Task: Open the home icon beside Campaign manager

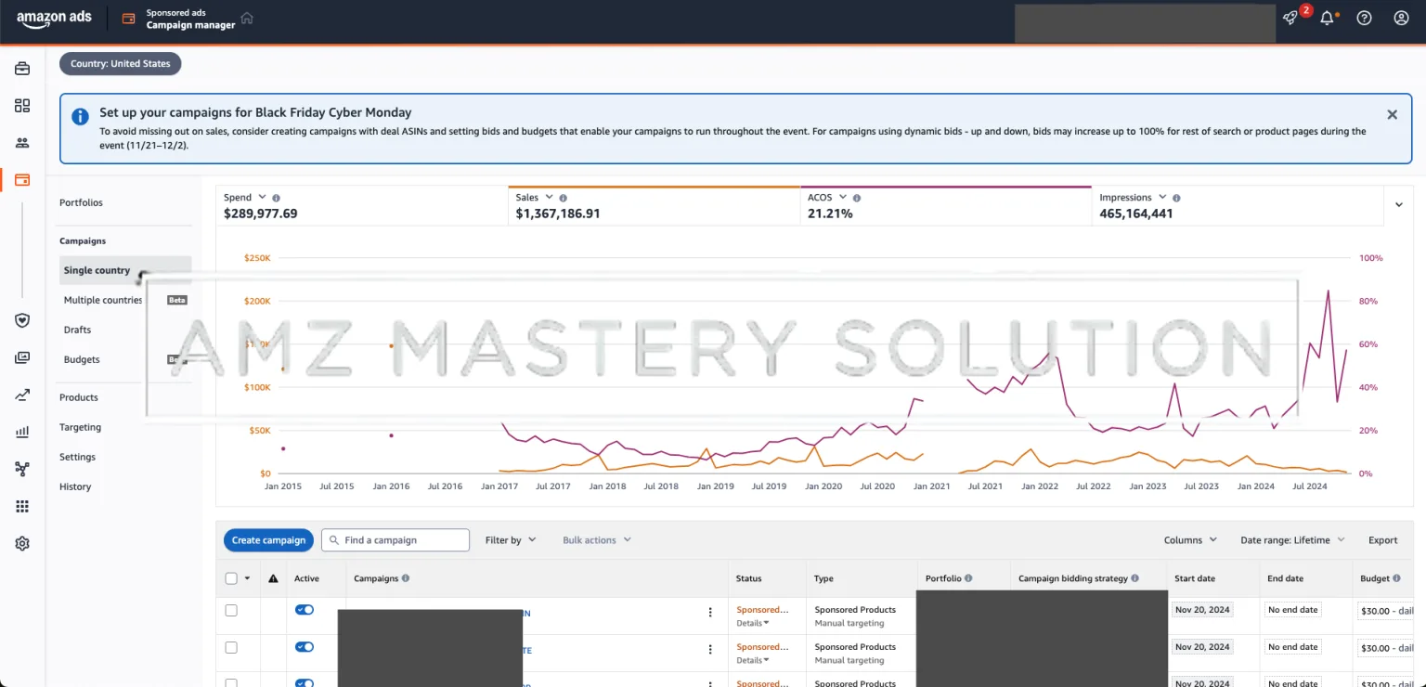Action: click(247, 19)
